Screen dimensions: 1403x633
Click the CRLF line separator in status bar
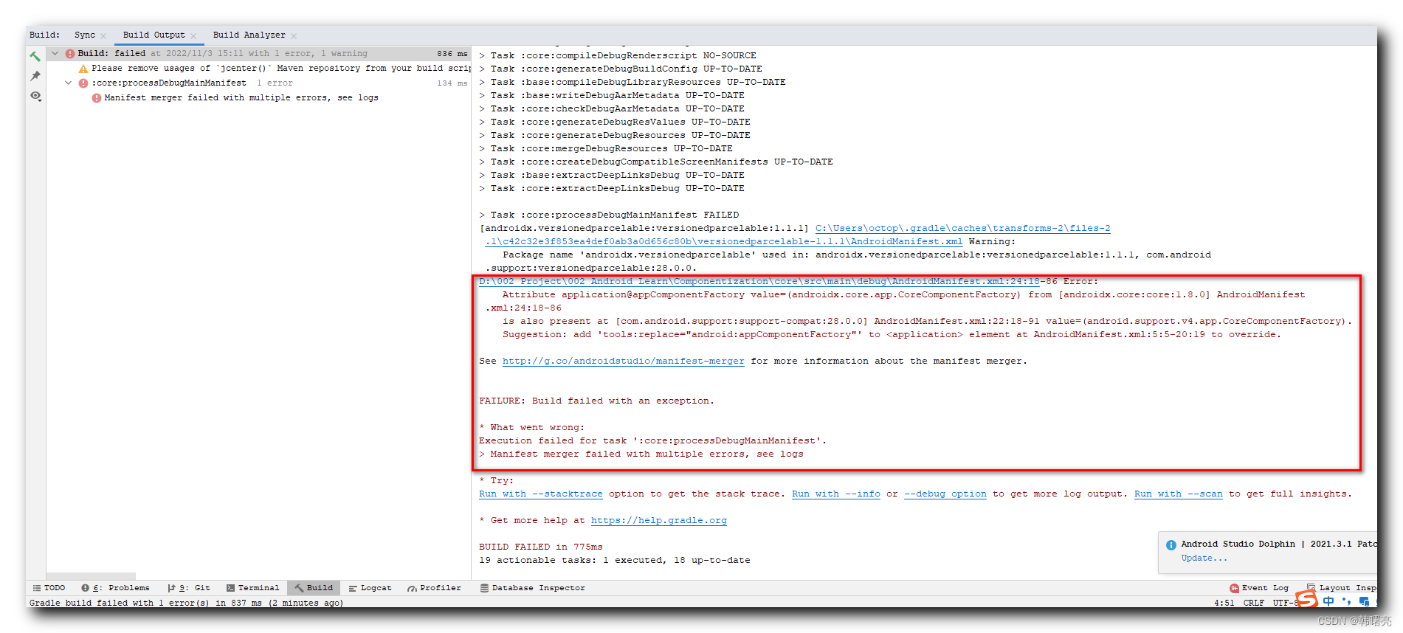point(1253,603)
